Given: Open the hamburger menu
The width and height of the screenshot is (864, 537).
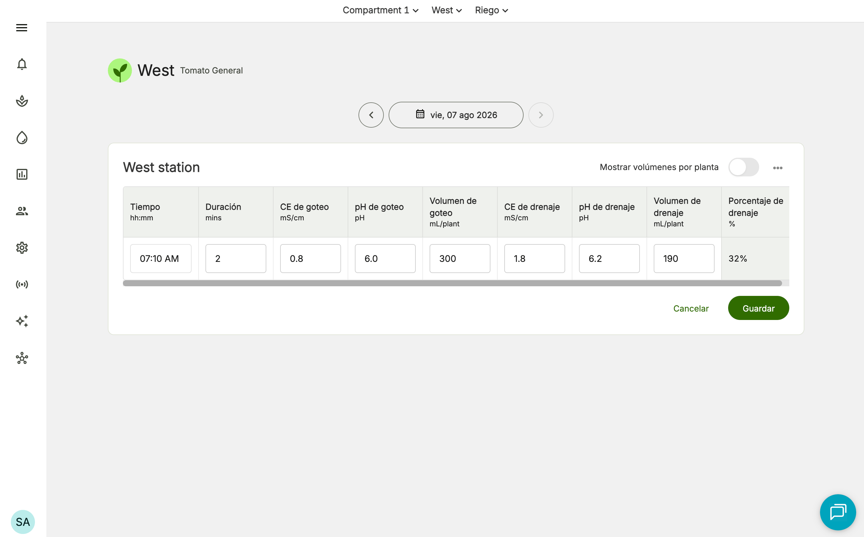Looking at the screenshot, I should click(22, 27).
